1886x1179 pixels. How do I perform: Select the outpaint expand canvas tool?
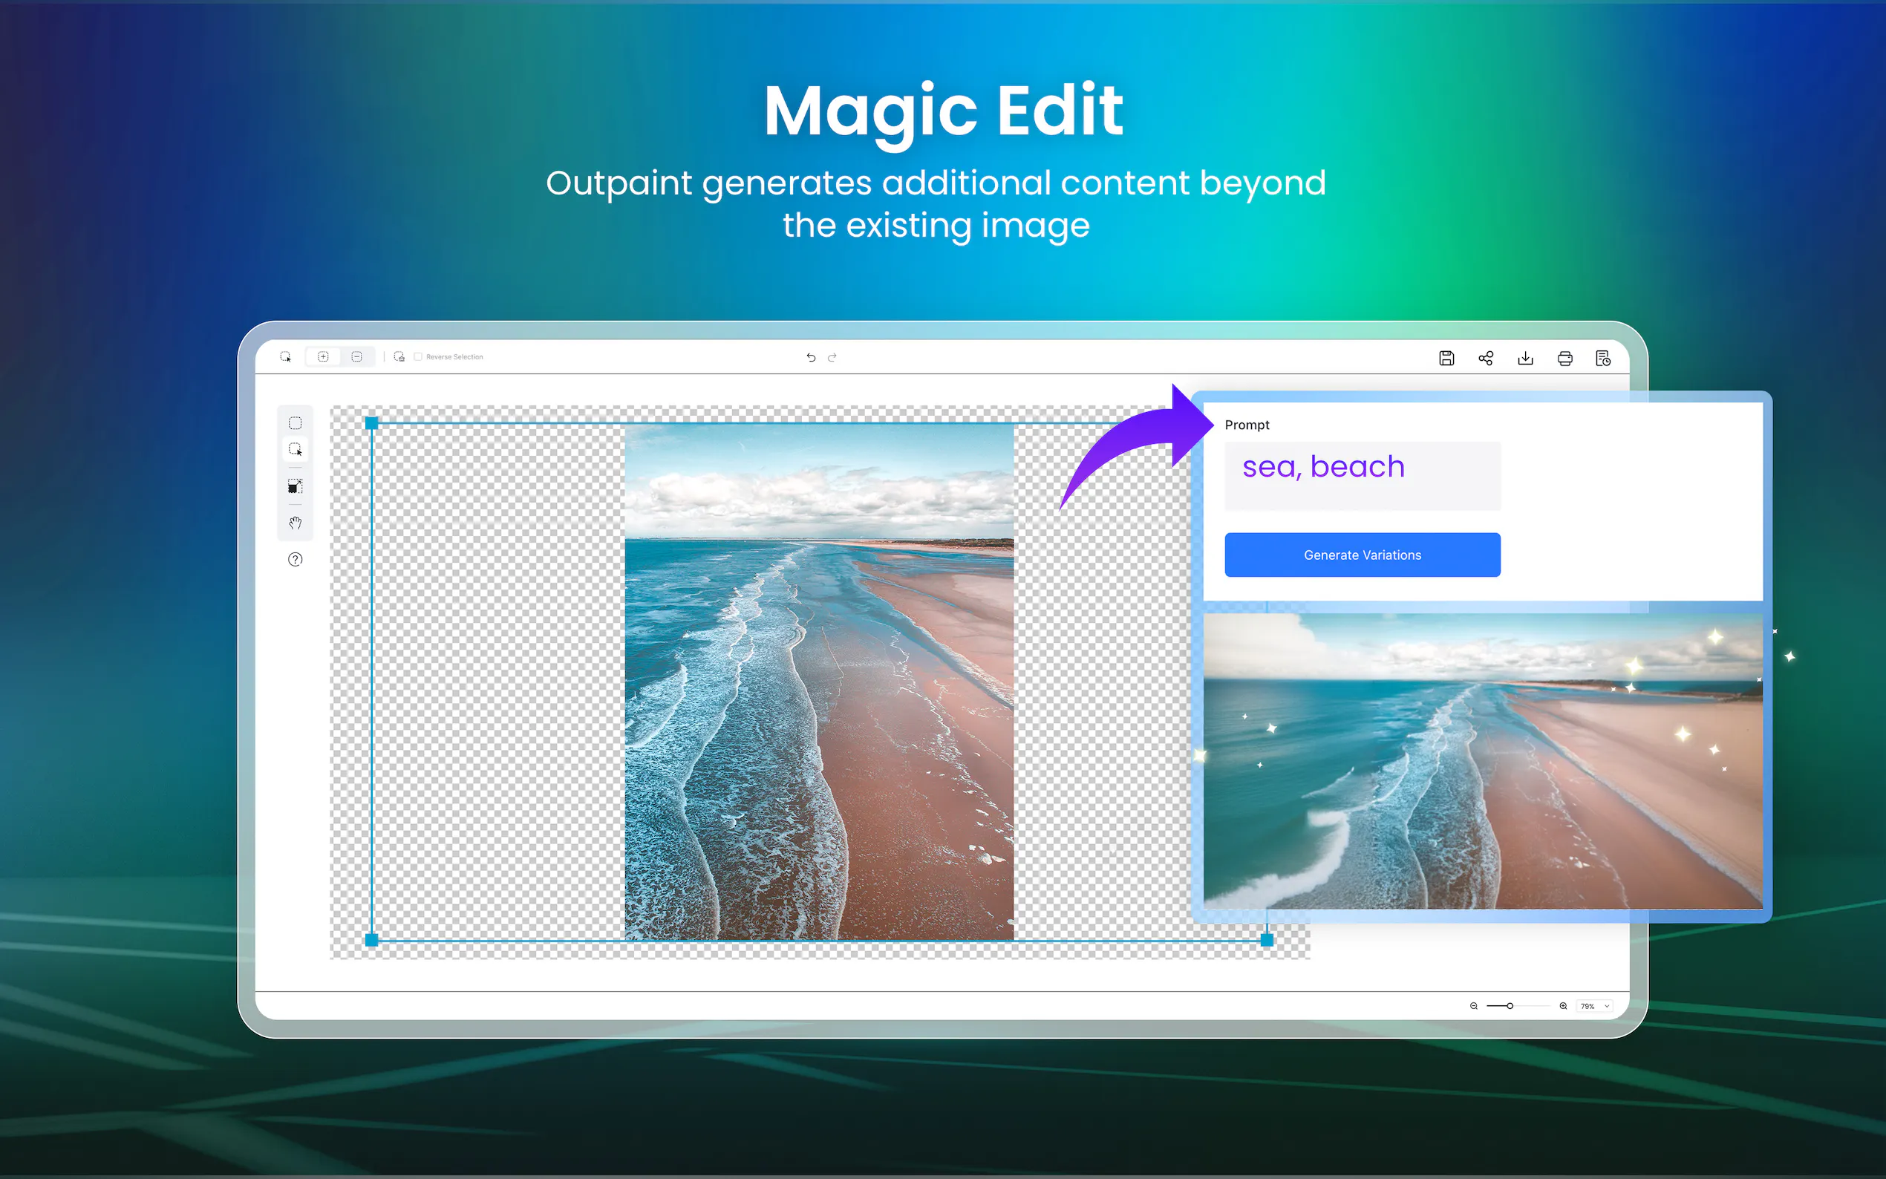pos(295,486)
